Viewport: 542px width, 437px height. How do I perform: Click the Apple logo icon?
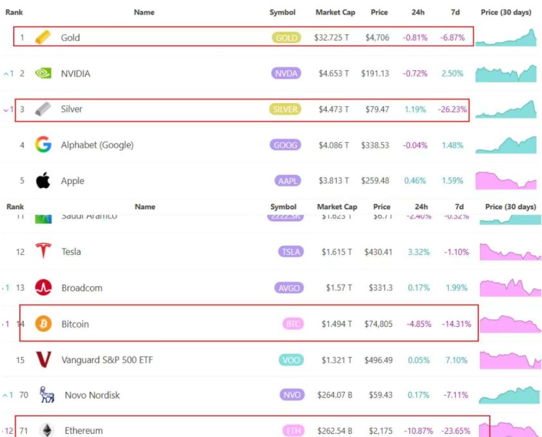click(x=43, y=180)
